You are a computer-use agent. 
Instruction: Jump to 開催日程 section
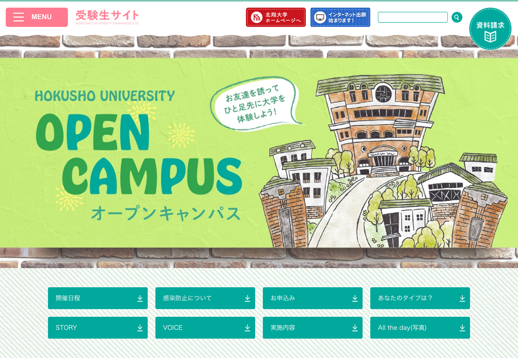[98, 298]
